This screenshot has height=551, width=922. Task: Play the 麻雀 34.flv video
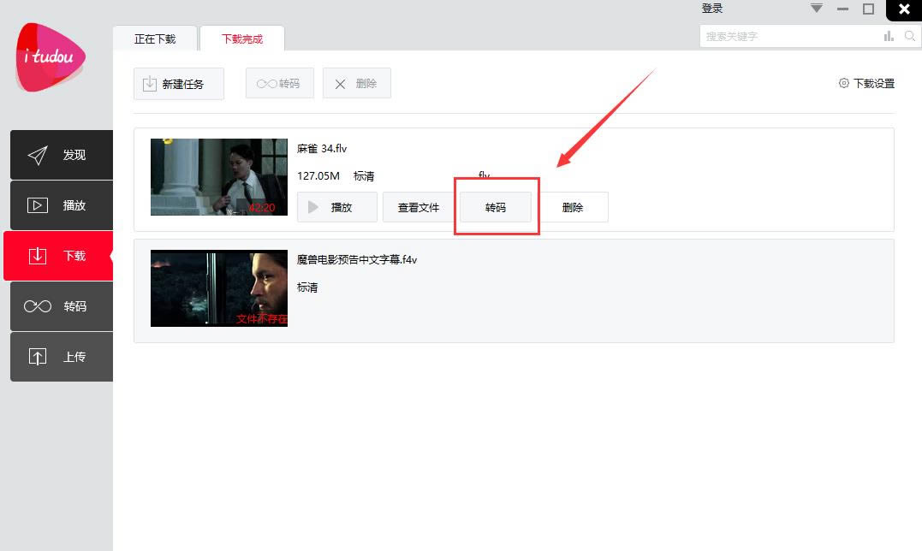[x=337, y=207]
